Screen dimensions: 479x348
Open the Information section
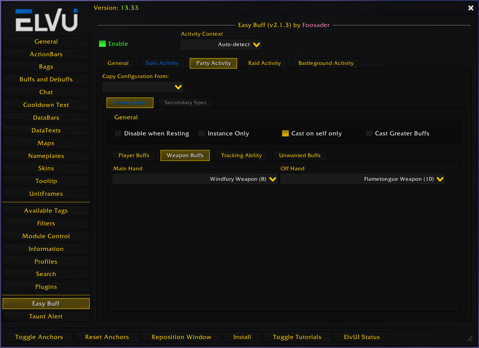tap(46, 249)
